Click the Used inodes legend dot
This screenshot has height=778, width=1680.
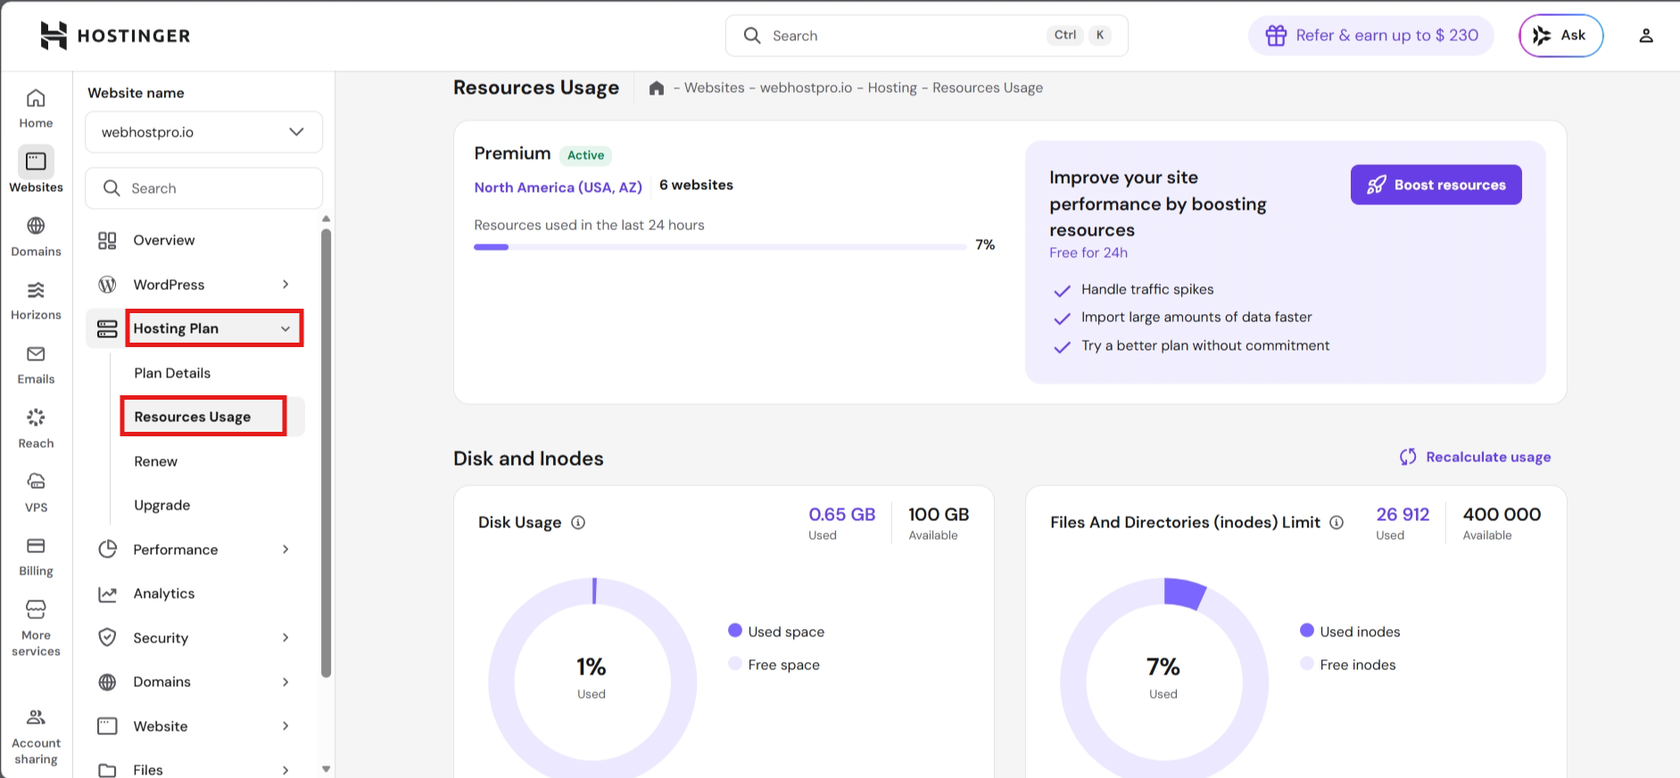1307,631
